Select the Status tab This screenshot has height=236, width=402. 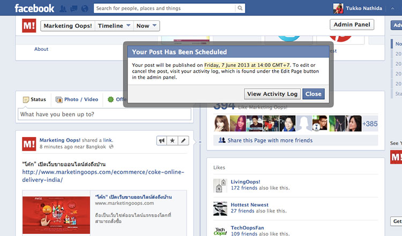click(35, 100)
